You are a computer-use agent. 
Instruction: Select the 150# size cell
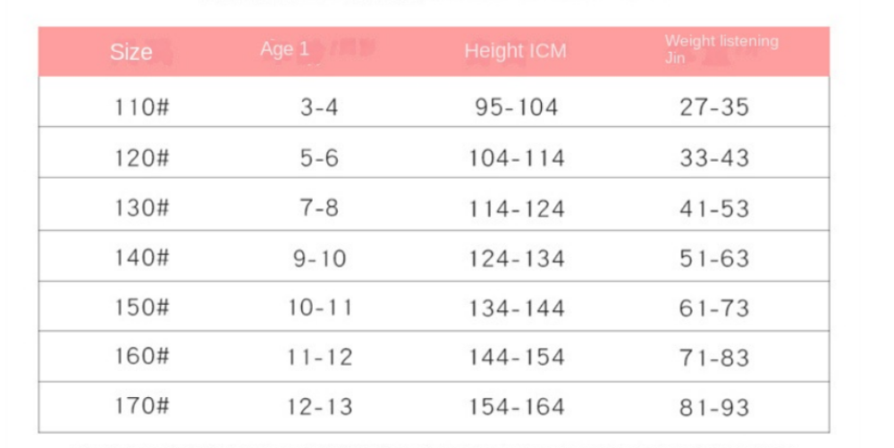point(142,309)
